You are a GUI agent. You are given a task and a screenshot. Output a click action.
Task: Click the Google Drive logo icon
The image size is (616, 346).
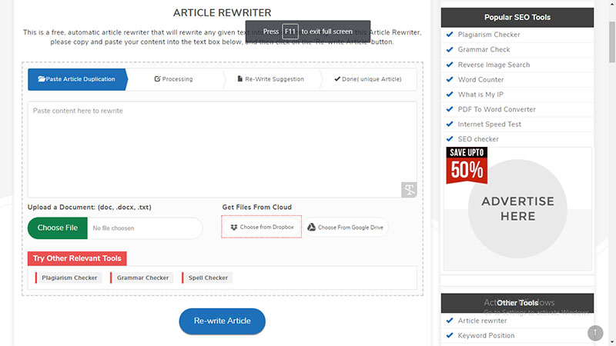click(x=312, y=228)
